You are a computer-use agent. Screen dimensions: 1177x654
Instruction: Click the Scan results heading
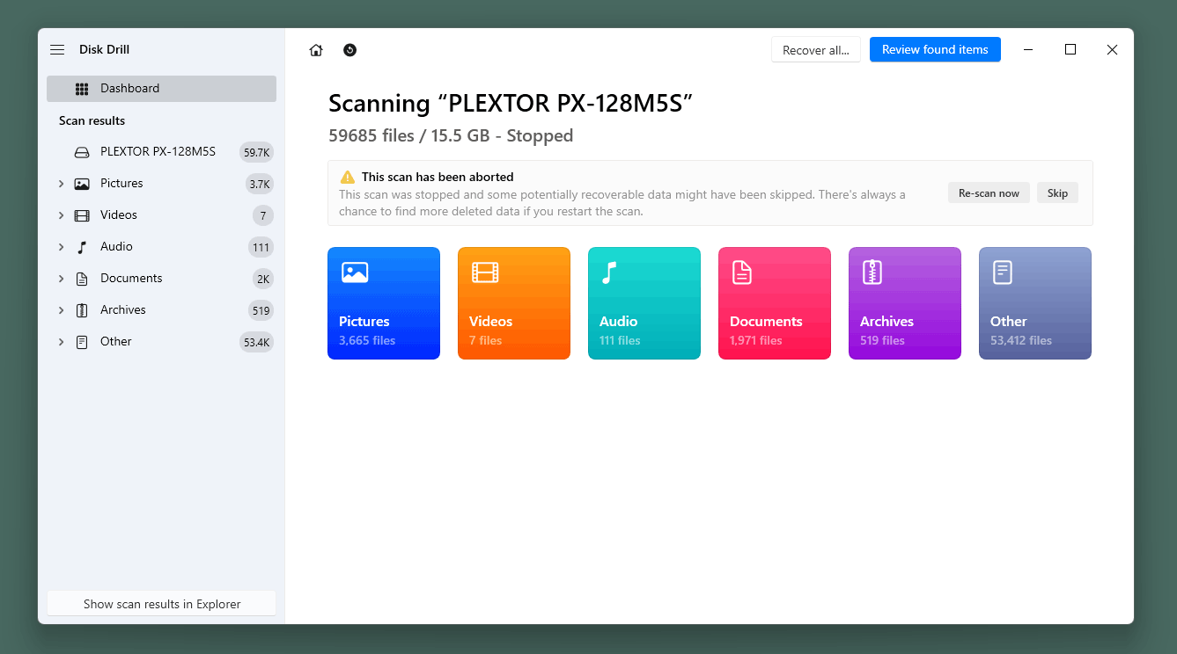coord(92,120)
